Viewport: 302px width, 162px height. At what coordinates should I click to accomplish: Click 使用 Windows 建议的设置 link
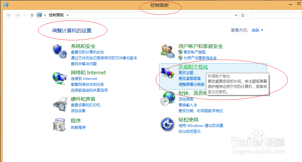(x=201, y=125)
